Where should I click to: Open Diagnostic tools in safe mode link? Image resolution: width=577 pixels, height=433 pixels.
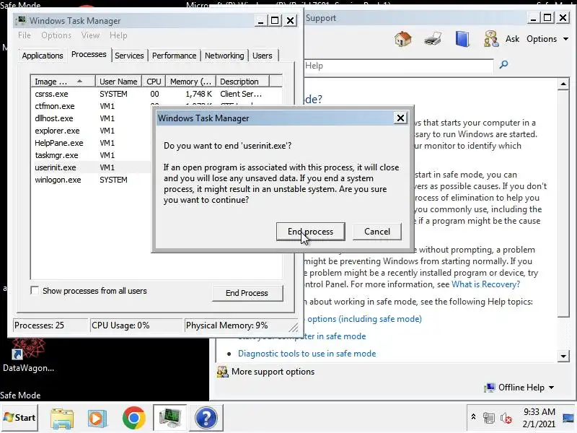coord(307,354)
